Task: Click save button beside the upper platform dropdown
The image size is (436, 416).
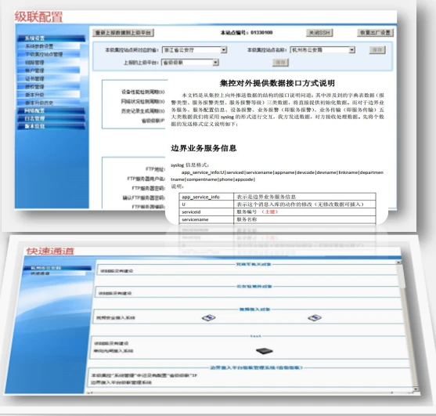Action: (280, 63)
